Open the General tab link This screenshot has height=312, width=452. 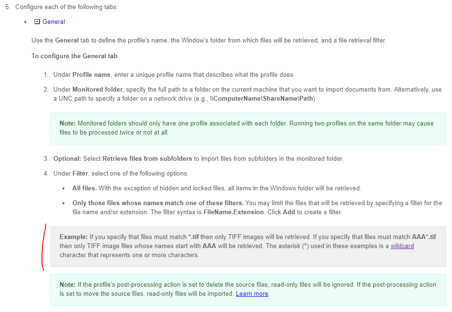point(53,21)
